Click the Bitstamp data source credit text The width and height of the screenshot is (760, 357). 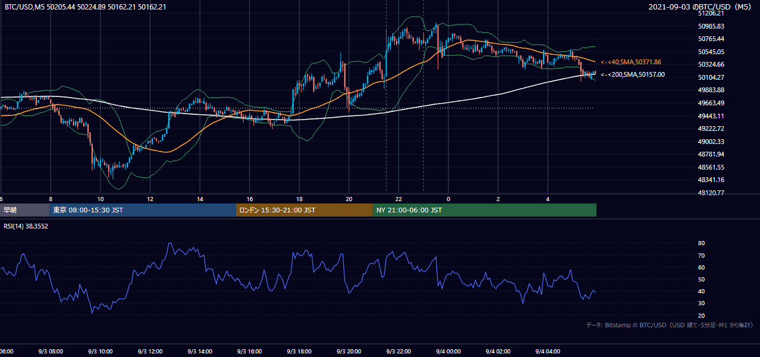click(x=670, y=325)
